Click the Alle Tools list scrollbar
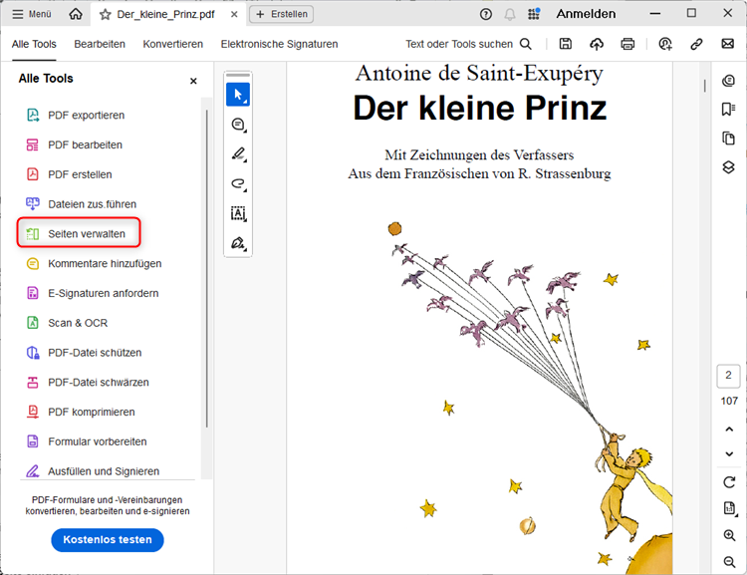 [x=207, y=268]
